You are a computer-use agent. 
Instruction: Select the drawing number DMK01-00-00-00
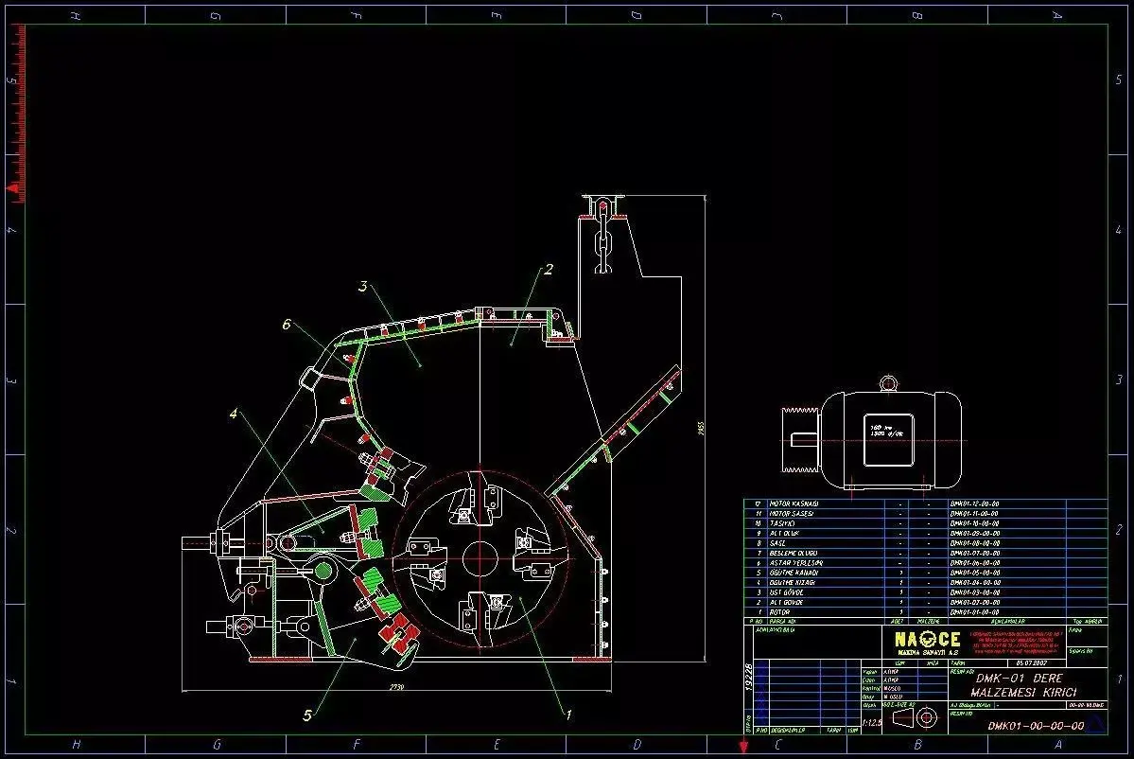coord(1036,726)
